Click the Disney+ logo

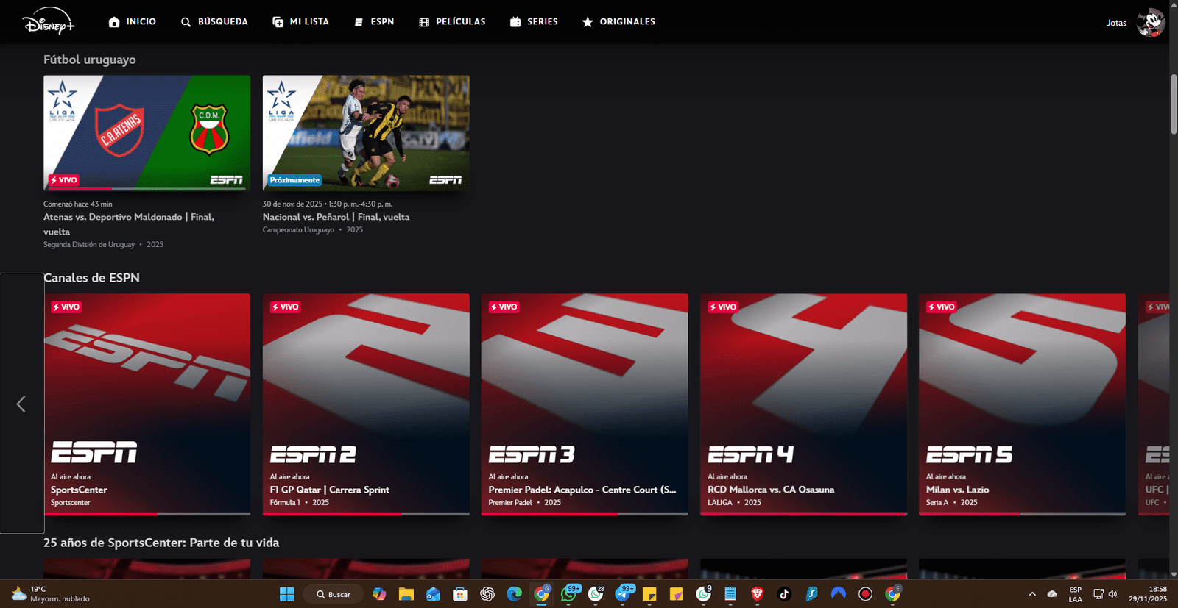(49, 22)
